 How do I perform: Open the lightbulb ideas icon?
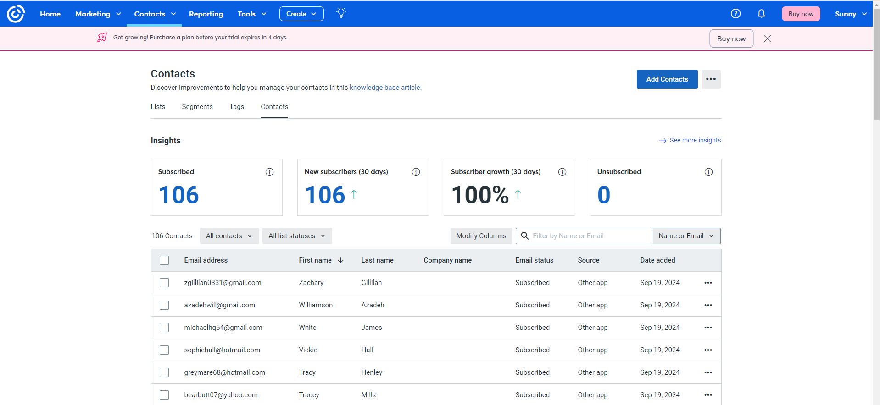coord(341,13)
